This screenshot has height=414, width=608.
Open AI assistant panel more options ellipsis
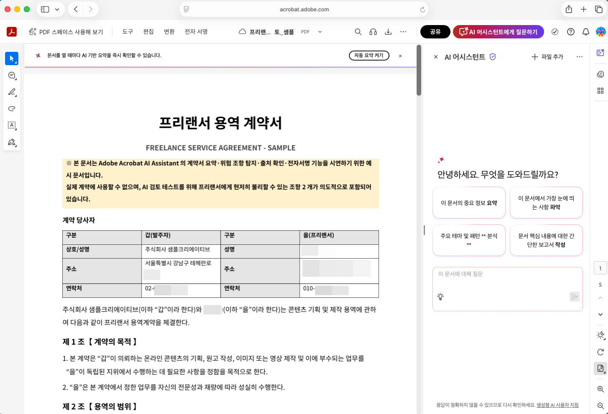(x=579, y=57)
